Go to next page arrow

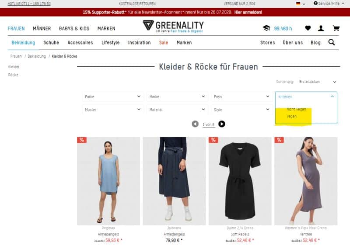pos(222,124)
